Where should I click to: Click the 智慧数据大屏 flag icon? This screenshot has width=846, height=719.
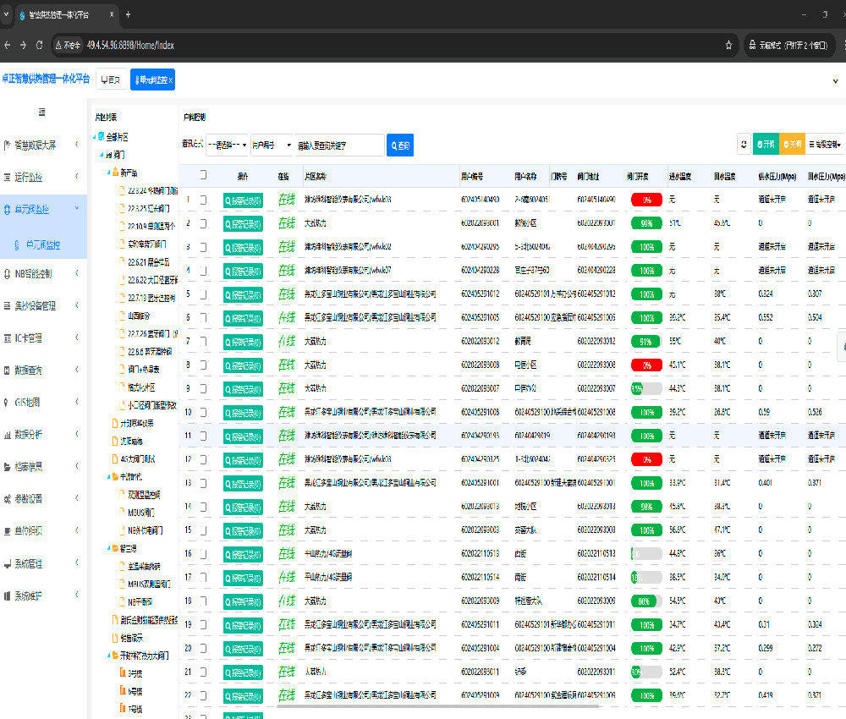point(7,145)
